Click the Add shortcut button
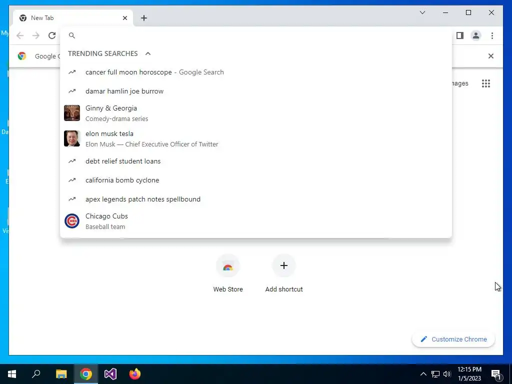The width and height of the screenshot is (512, 384). [284, 273]
